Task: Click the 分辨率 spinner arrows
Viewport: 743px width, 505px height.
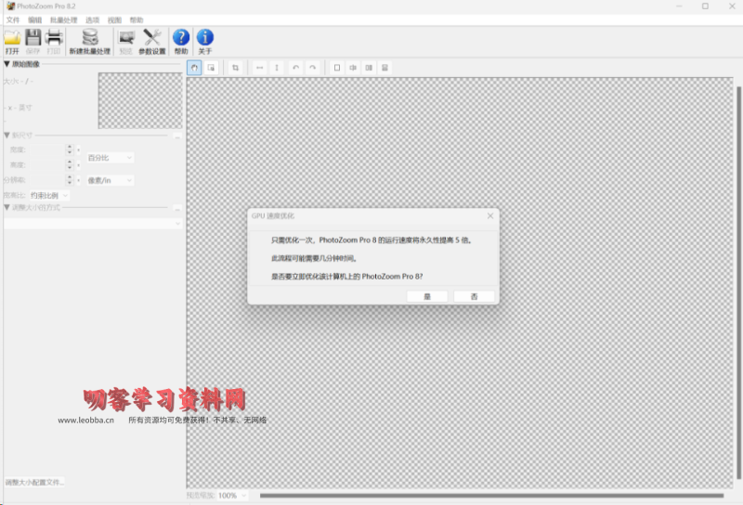Action: click(70, 180)
